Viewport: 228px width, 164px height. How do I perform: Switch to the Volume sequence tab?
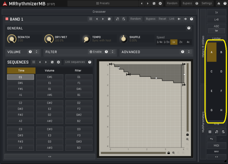point(50,70)
